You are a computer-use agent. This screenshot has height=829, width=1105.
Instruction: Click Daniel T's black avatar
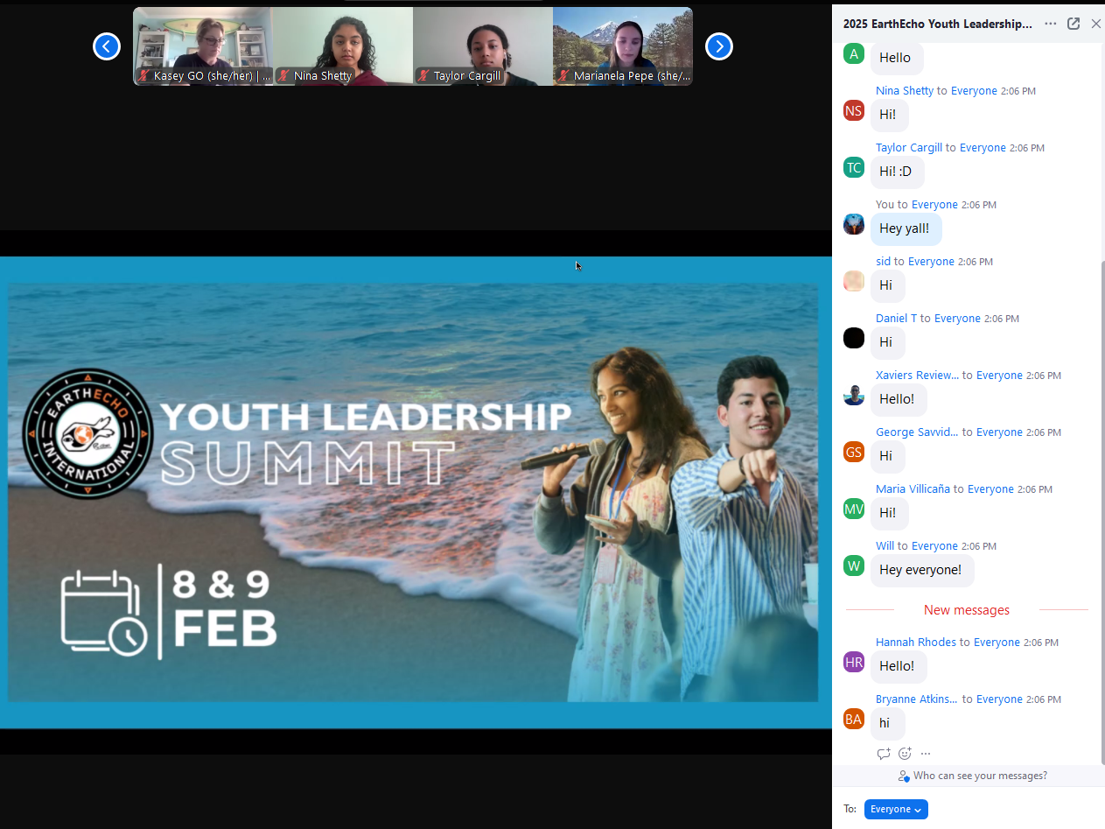(x=854, y=339)
